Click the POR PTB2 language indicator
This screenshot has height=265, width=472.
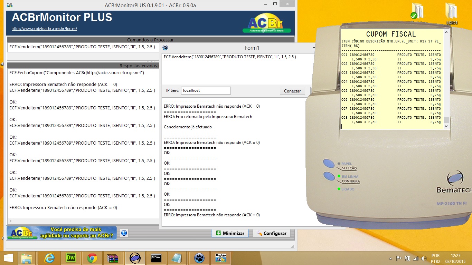point(436,258)
